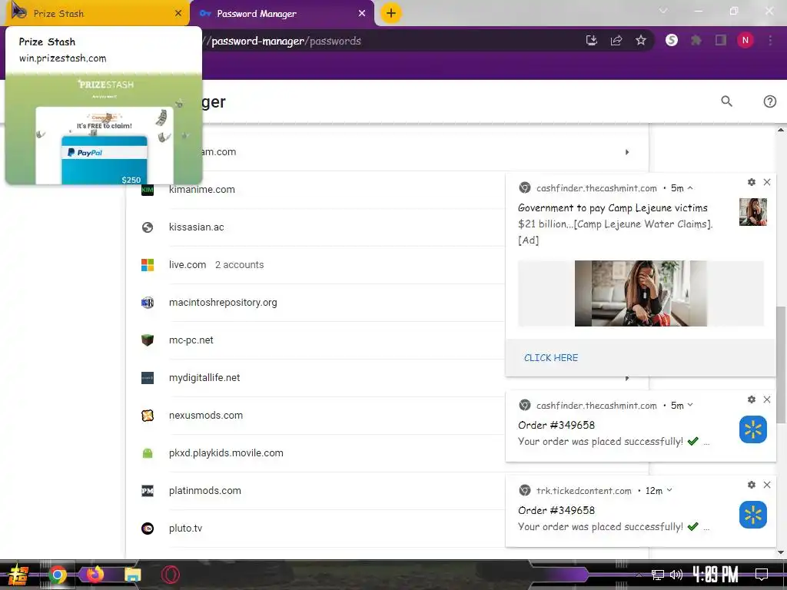Open the N profile avatar
Viewport: 787px width, 590px height.
(745, 40)
